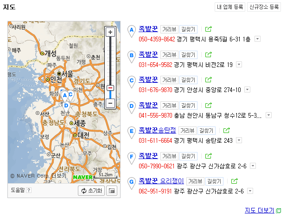Open the 족발꾼 link for result D
293x219 pixels.
pyautogui.click(x=148, y=105)
